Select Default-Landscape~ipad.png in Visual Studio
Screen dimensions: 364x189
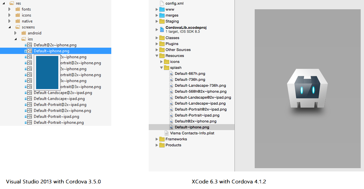(x=59, y=99)
